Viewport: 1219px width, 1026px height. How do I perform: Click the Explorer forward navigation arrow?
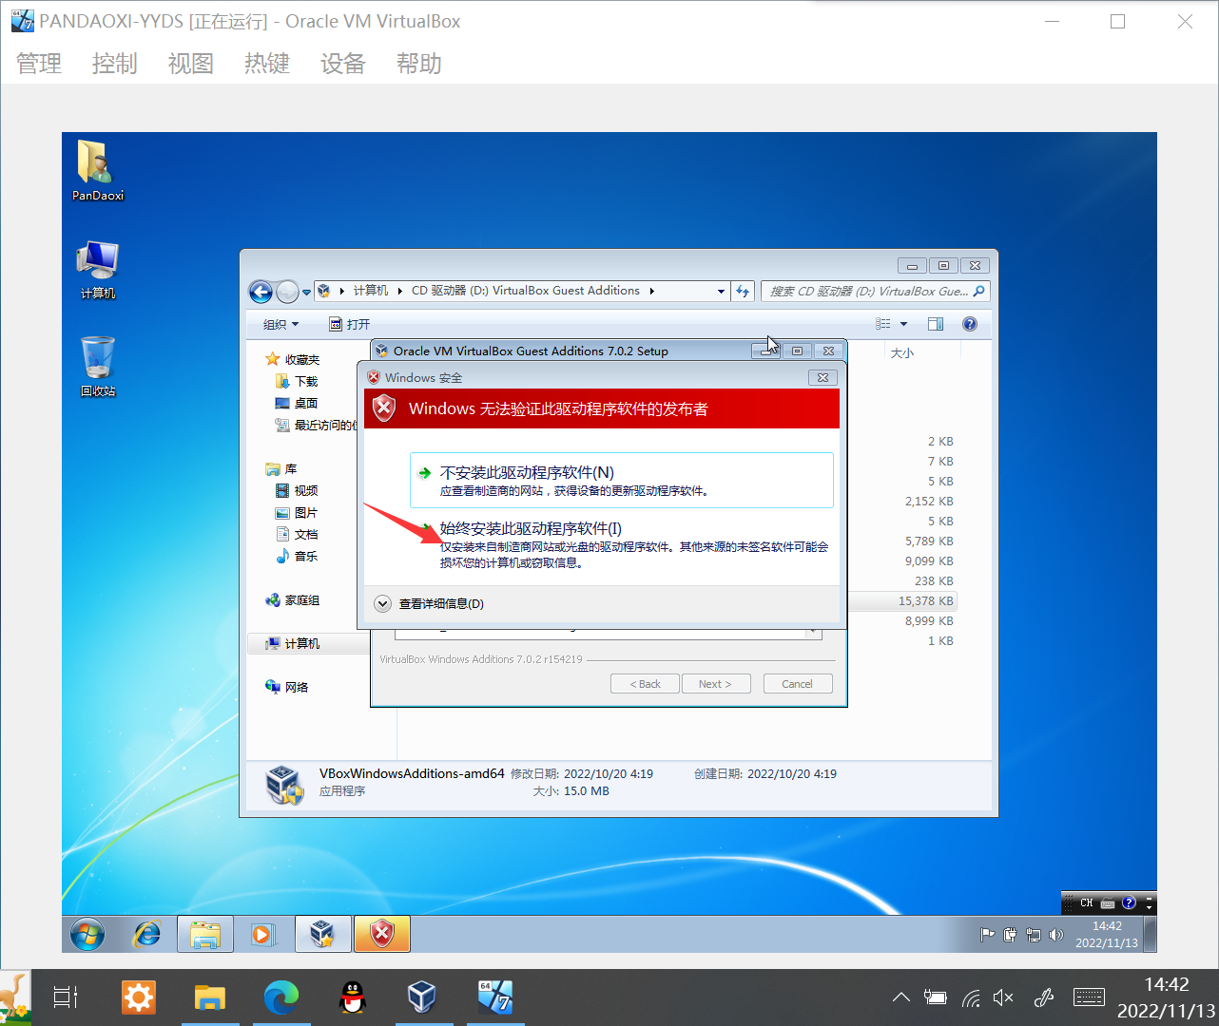pos(286,292)
